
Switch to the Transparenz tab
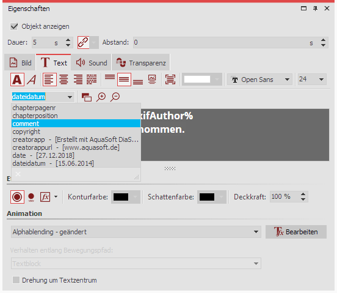(x=141, y=63)
